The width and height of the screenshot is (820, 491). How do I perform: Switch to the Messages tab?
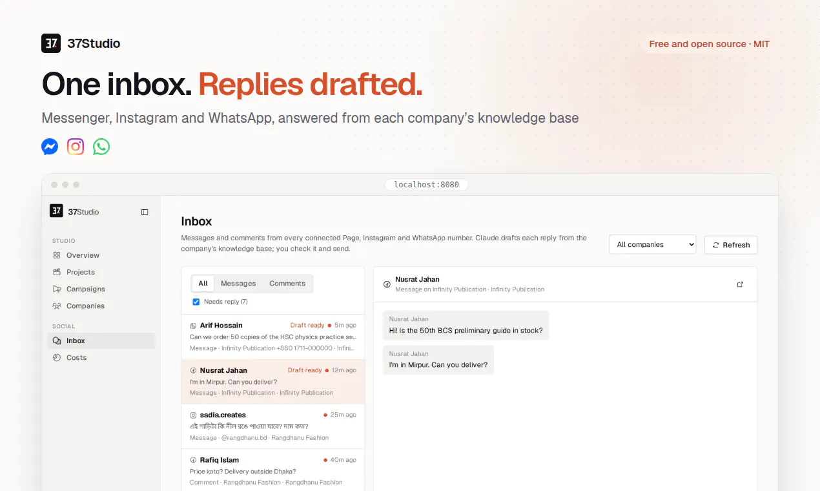point(238,284)
